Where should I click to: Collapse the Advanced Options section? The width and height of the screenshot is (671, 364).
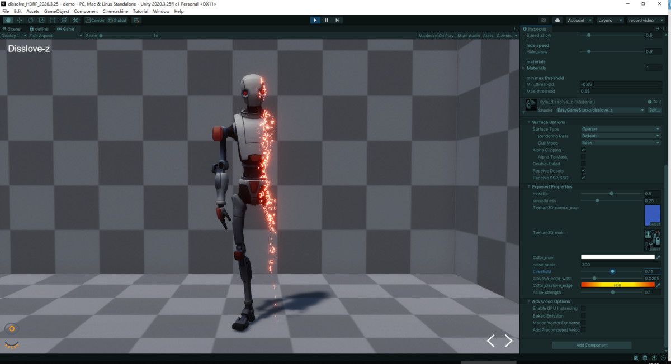click(528, 301)
